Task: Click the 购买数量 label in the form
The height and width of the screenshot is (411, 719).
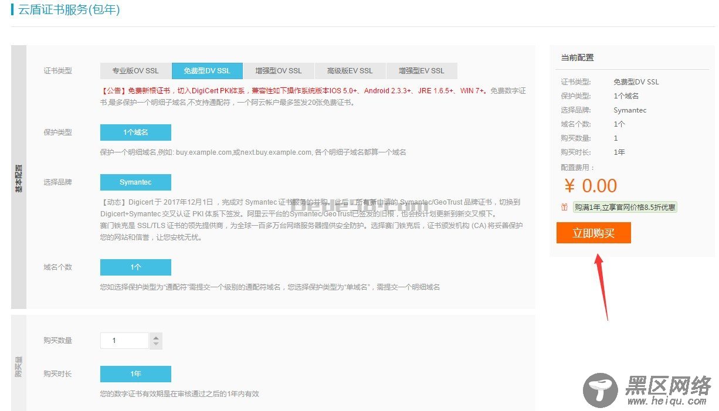Action: (x=57, y=341)
